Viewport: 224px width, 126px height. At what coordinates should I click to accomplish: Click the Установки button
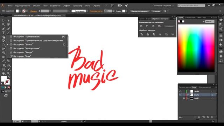pyautogui.click(x=156, y=11)
